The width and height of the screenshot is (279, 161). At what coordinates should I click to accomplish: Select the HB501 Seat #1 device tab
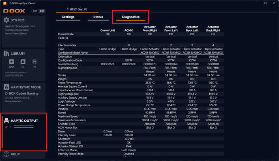tap(77, 9)
